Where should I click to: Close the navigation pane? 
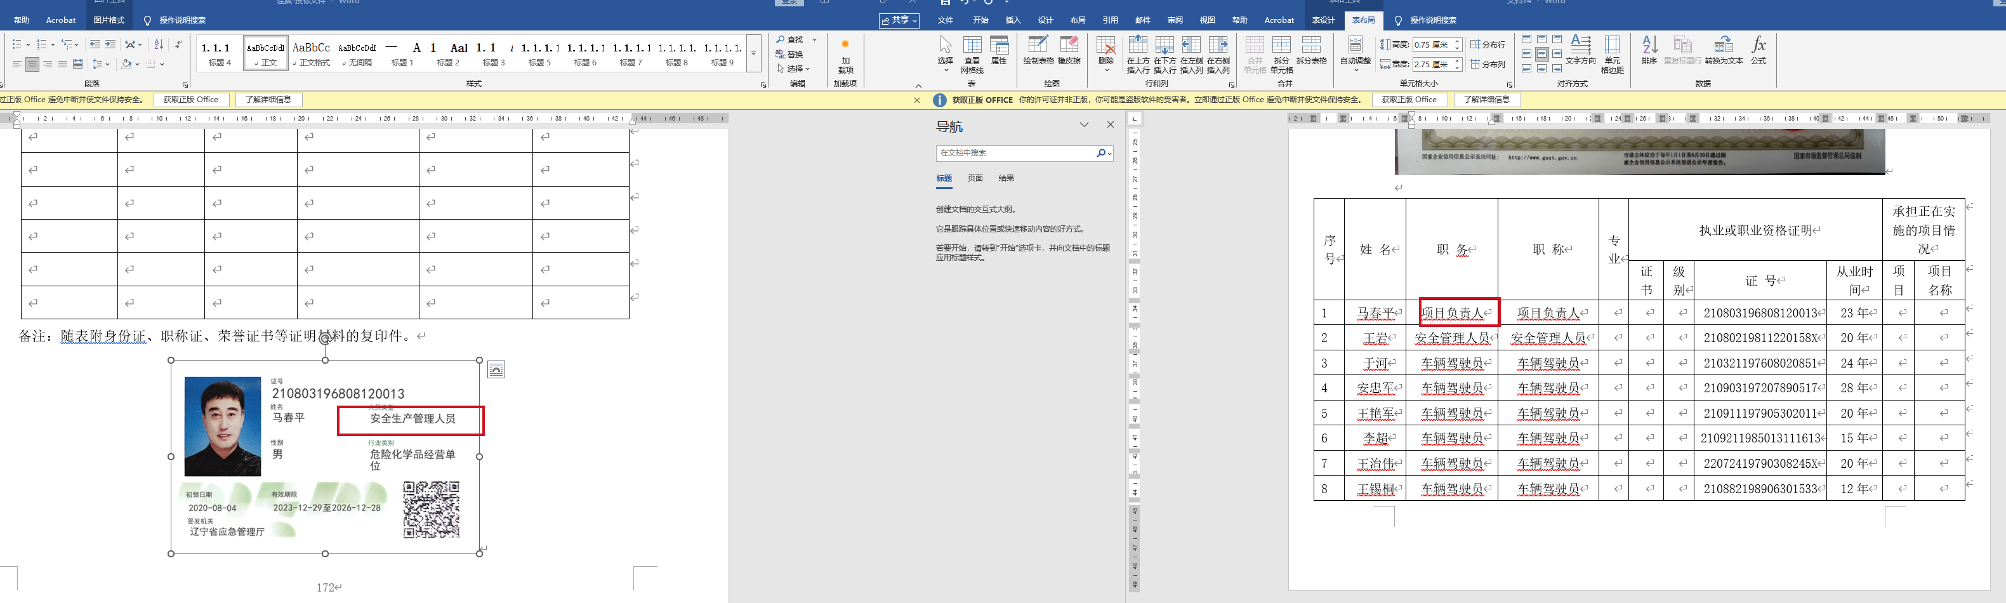1111,124
